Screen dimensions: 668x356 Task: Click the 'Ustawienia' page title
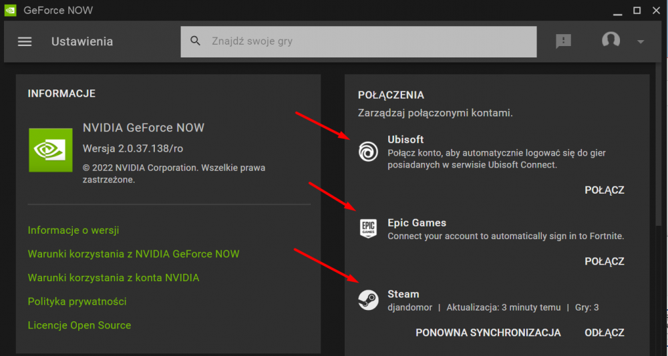(82, 41)
